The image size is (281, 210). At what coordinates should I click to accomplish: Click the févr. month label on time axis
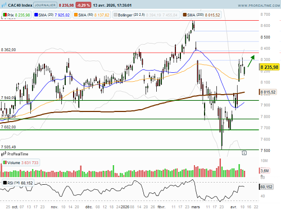pyautogui.click(x=161, y=207)
